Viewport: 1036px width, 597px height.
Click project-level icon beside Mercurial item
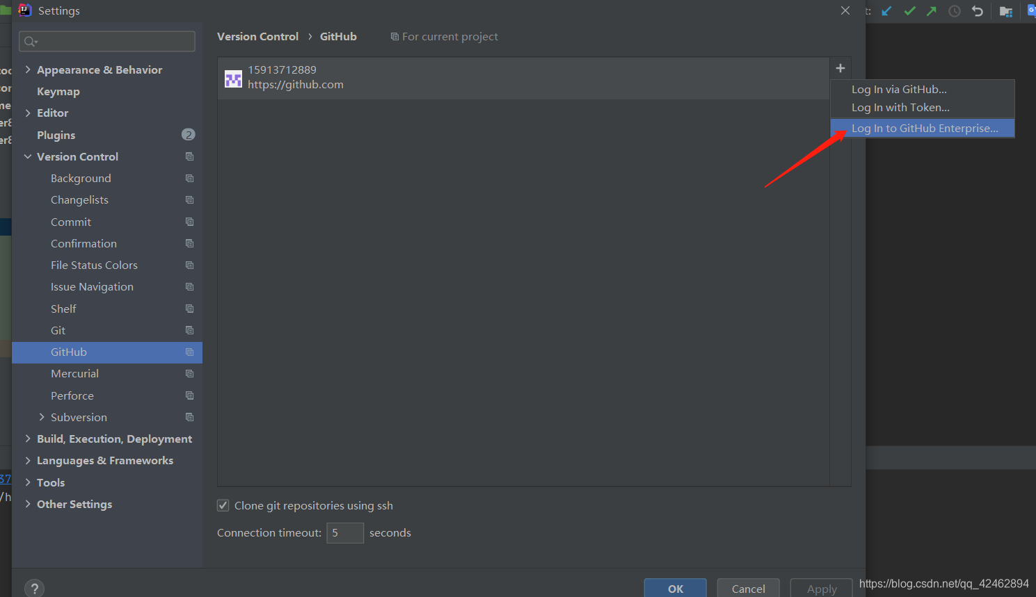click(x=189, y=373)
